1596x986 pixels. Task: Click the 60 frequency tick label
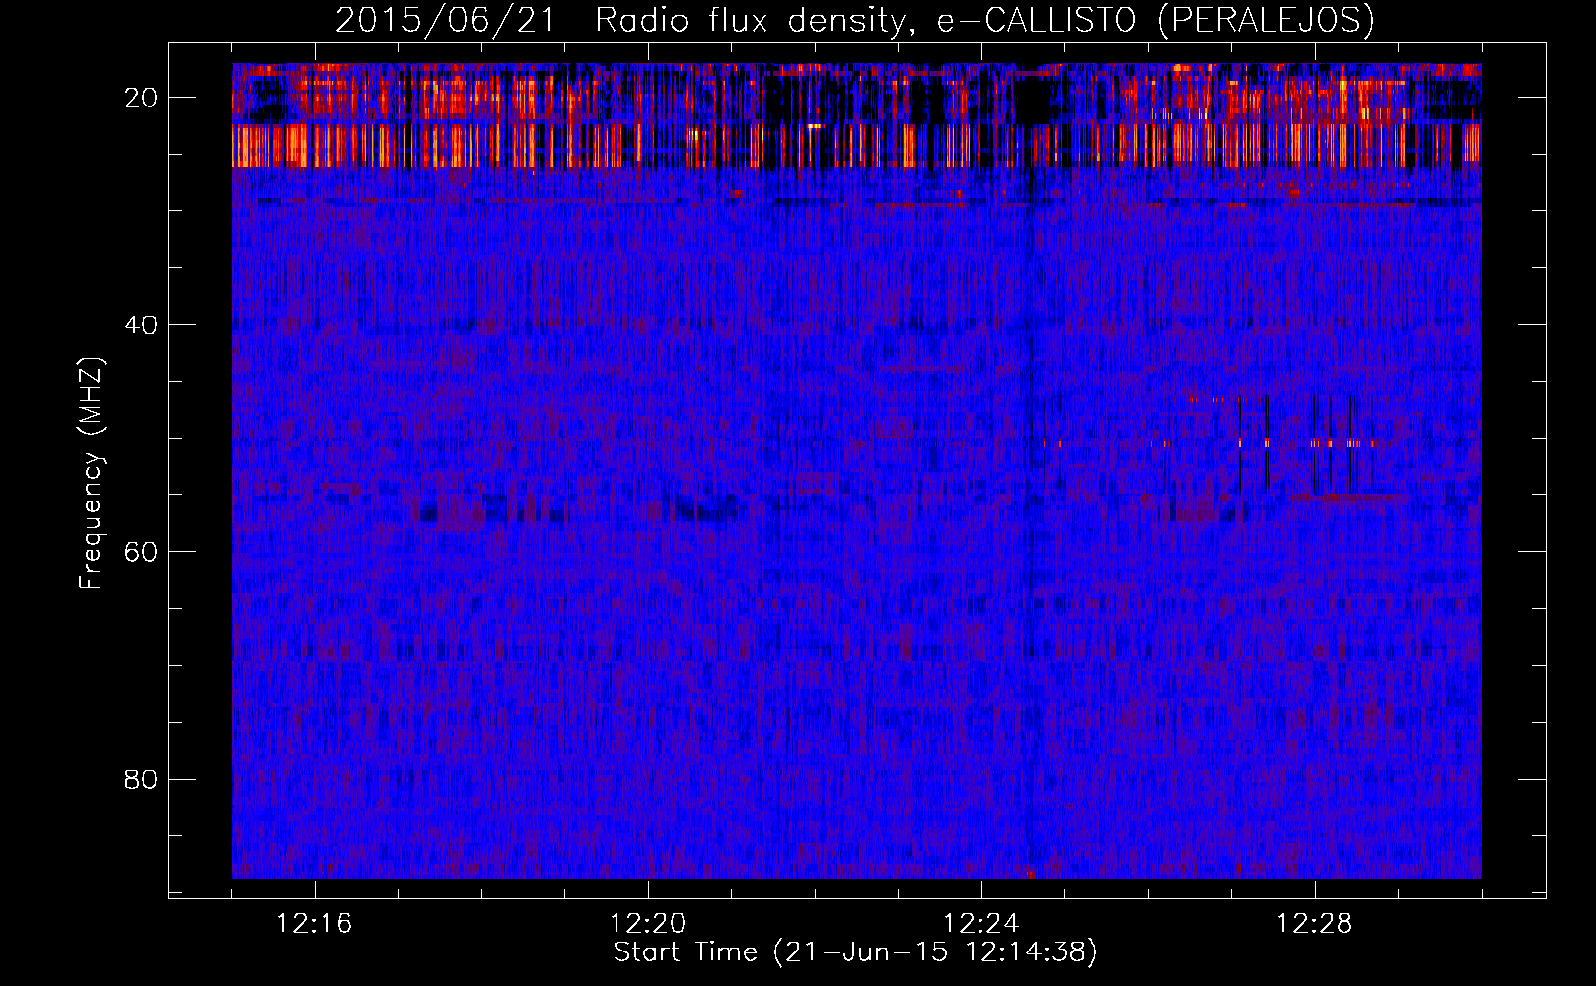pos(141,552)
